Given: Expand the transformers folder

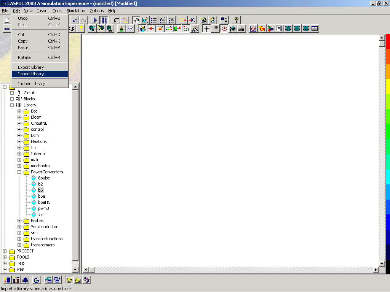Looking at the screenshot, I should [x=19, y=245].
